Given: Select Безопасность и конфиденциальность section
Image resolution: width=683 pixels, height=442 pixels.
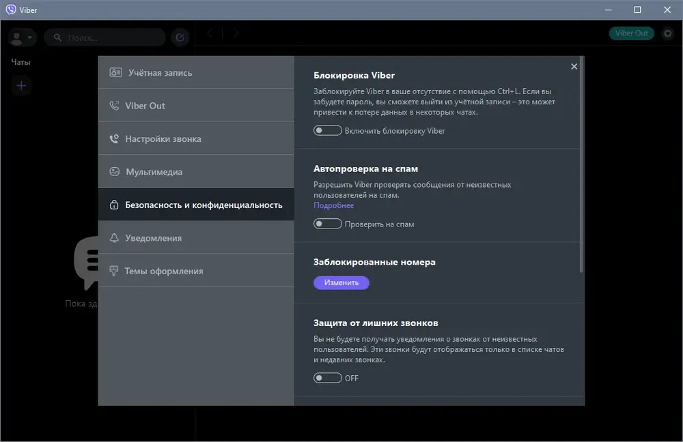Looking at the screenshot, I should click(x=196, y=205).
